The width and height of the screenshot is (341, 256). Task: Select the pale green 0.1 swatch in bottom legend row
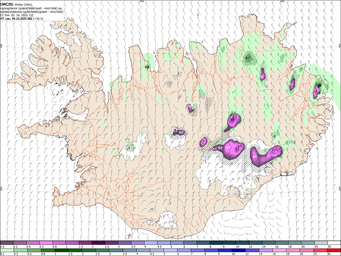point(7,250)
